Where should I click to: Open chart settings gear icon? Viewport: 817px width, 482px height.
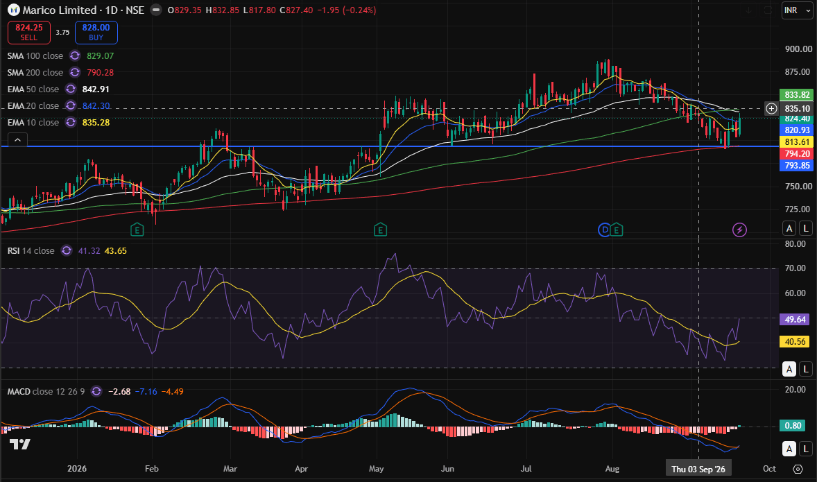pos(798,469)
